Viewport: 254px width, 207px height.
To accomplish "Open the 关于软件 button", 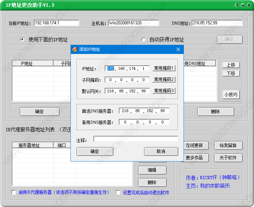I will pyautogui.click(x=228, y=158).
